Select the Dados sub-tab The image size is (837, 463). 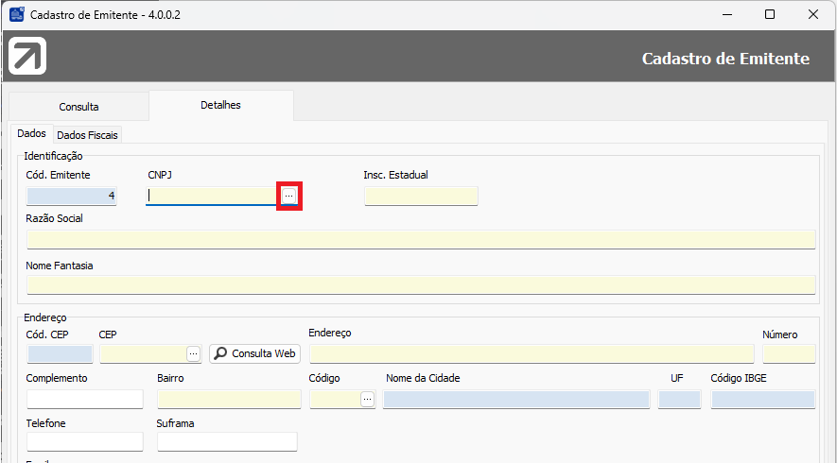(x=31, y=134)
